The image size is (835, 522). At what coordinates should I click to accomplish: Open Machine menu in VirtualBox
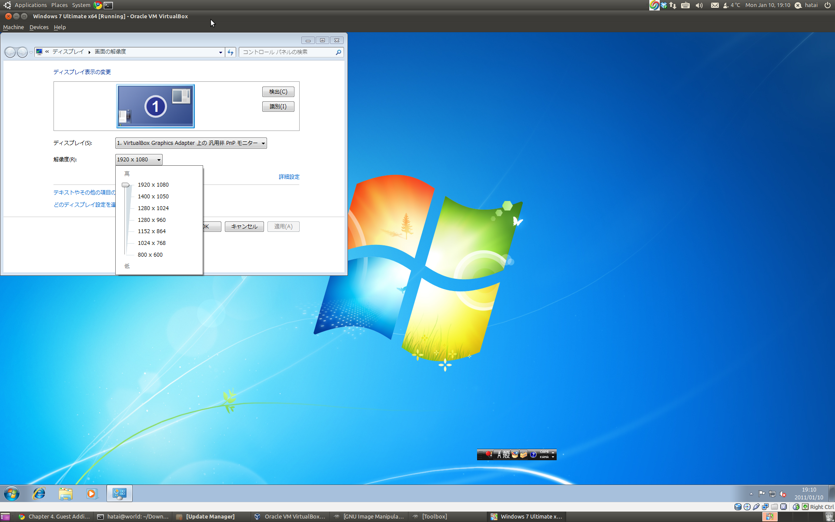[x=13, y=27]
